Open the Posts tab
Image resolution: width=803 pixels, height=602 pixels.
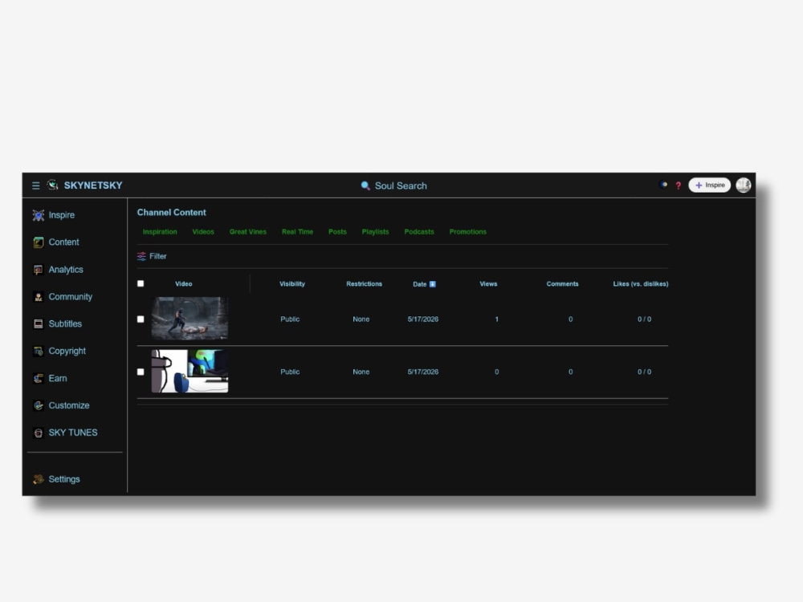337,232
